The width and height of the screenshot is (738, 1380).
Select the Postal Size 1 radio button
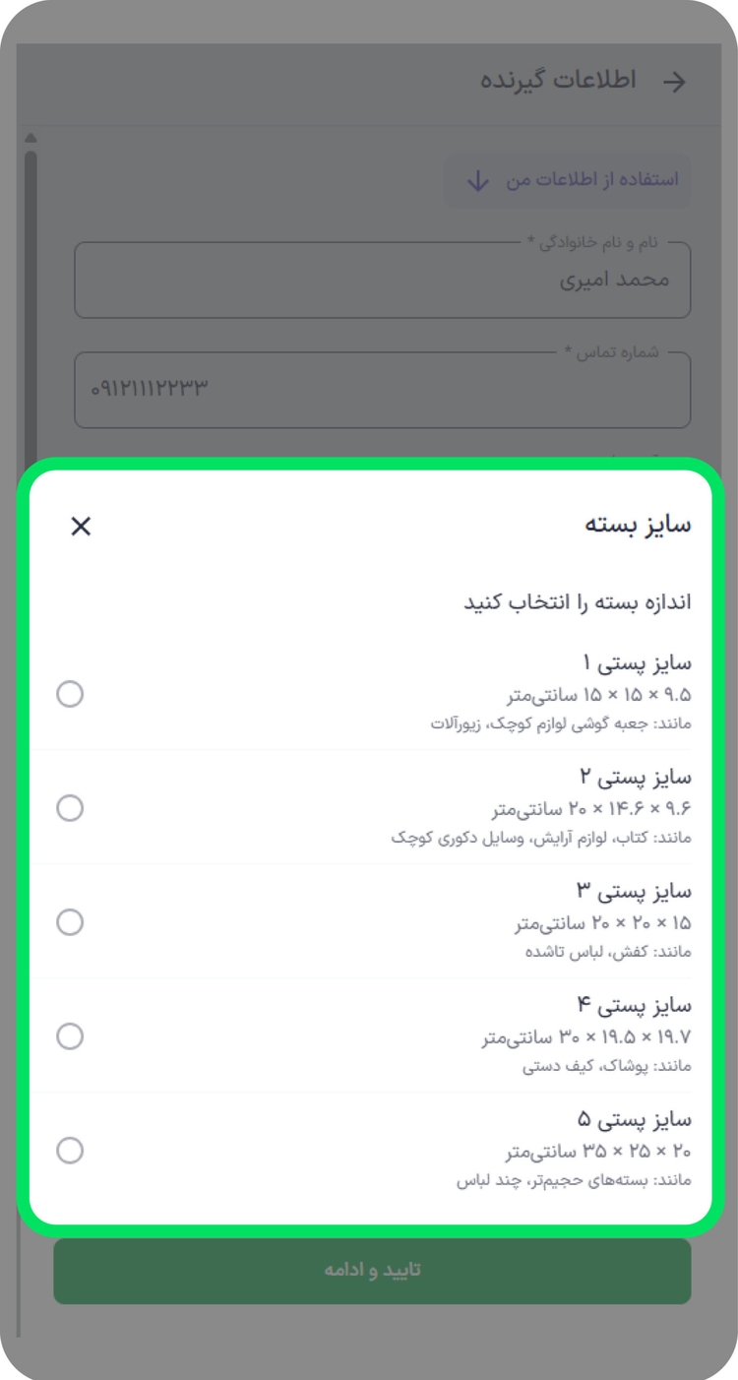[70, 694]
